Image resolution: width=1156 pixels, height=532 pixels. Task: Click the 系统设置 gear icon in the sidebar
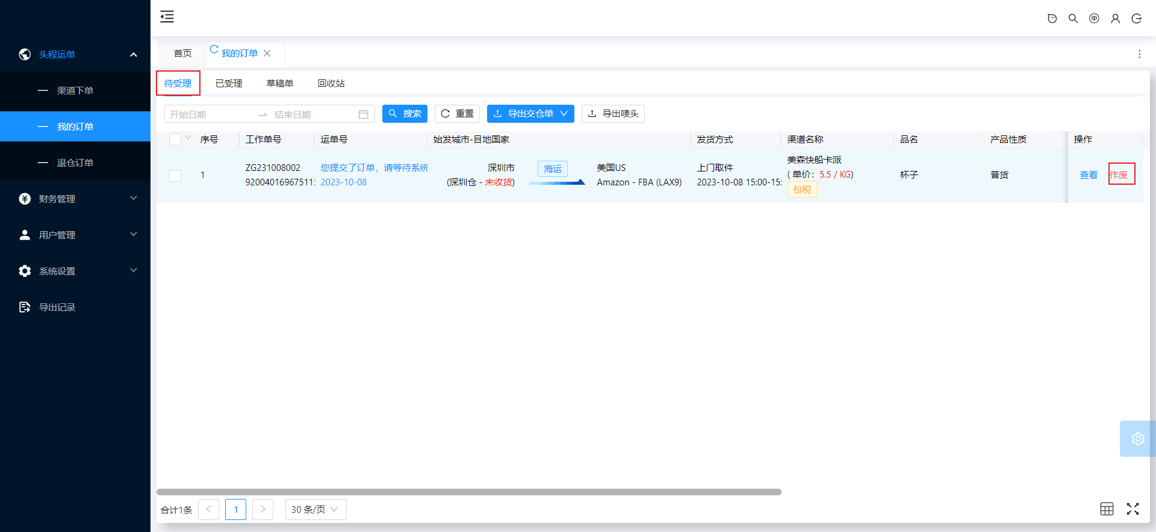(25, 271)
